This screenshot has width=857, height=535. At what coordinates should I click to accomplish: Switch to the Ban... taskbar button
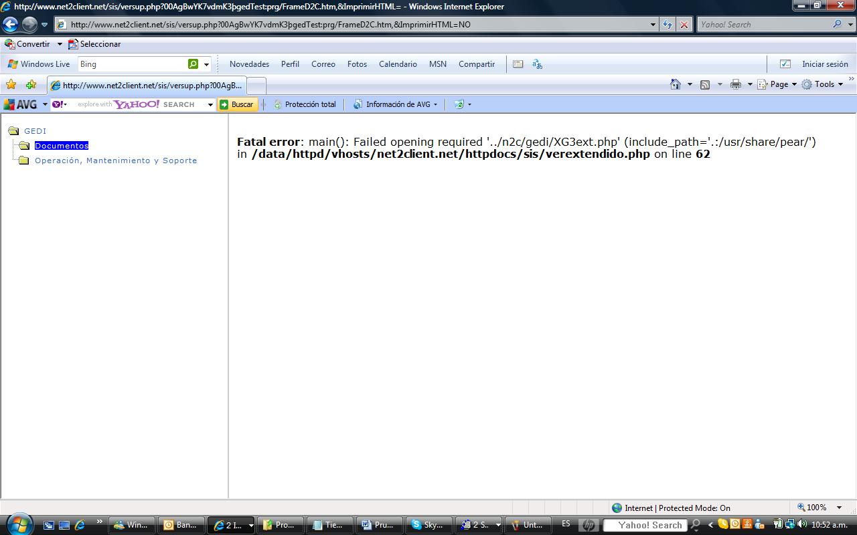click(181, 525)
